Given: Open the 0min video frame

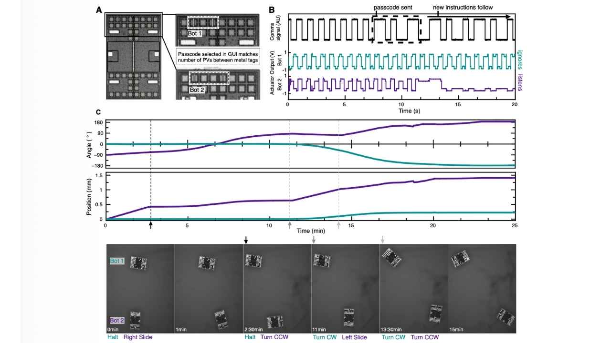Looking at the screenshot, I should click(x=140, y=288).
